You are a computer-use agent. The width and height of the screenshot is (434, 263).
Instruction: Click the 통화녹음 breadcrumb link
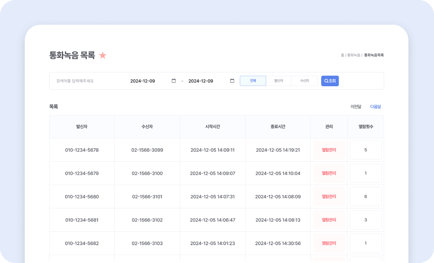[x=353, y=55]
